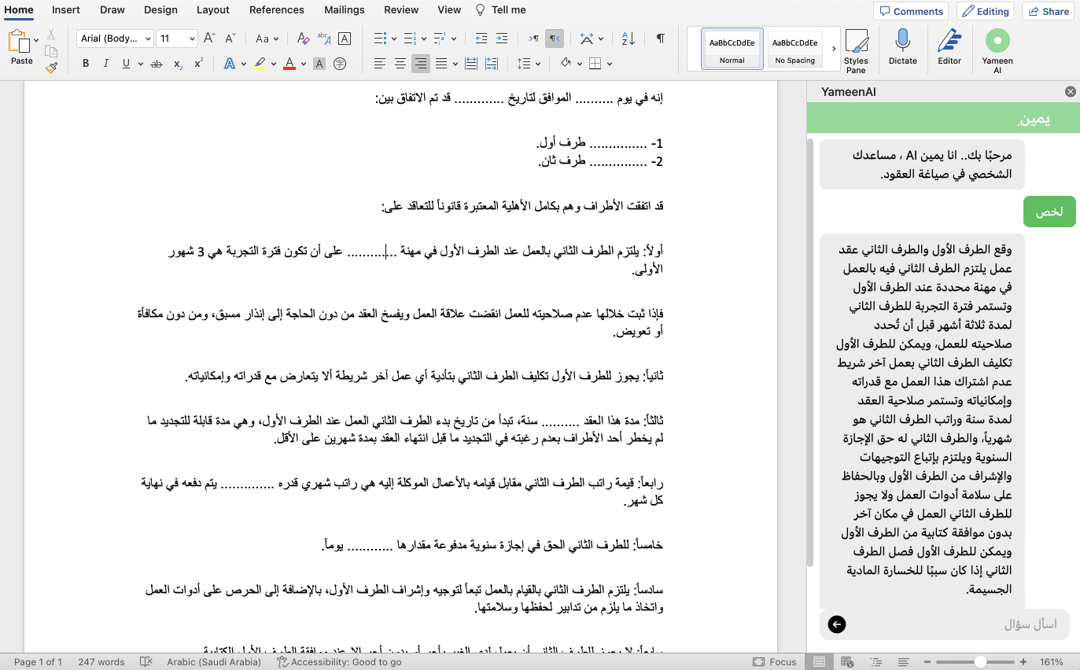The height and width of the screenshot is (670, 1080).
Task: Open the Yameen AI add-in icon
Action: point(997,49)
